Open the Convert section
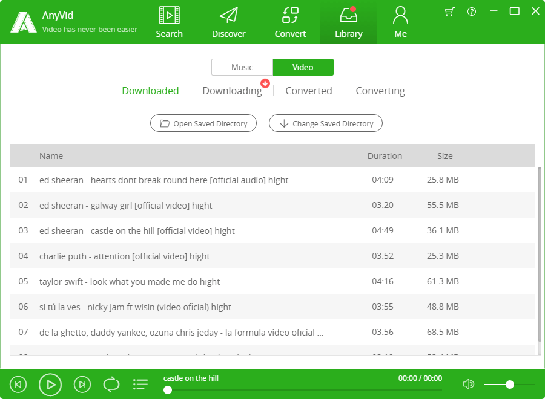The height and width of the screenshot is (399, 545). [x=290, y=22]
